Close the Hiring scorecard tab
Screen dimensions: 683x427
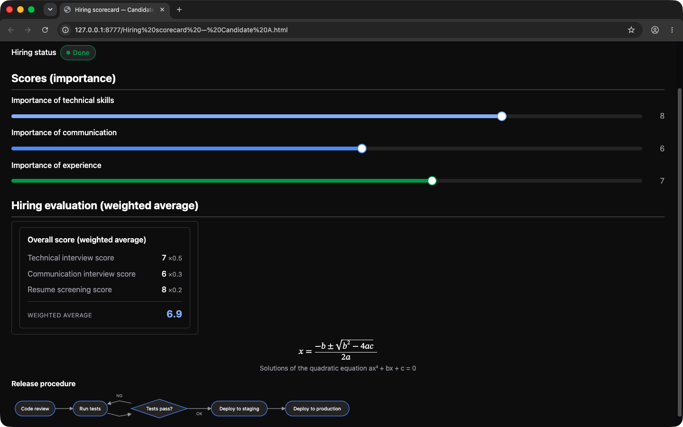tap(162, 9)
